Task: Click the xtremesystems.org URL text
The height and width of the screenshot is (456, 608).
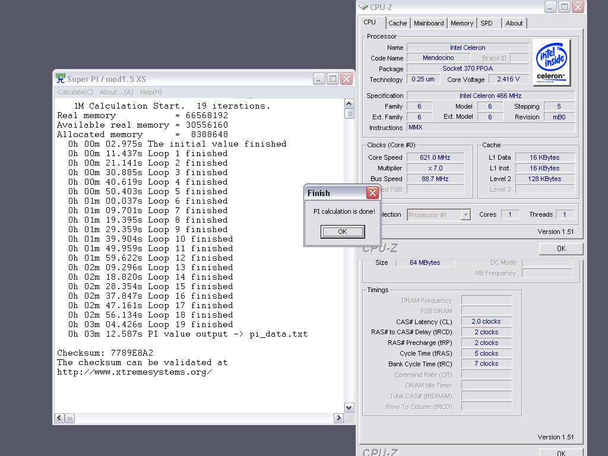Action: 135,372
